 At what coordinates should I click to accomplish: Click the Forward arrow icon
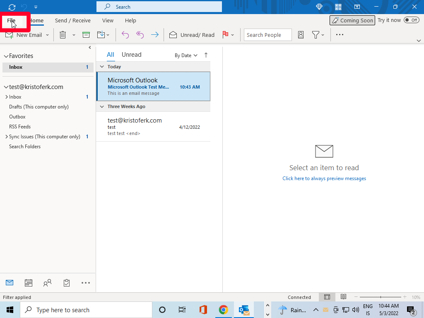(x=155, y=35)
